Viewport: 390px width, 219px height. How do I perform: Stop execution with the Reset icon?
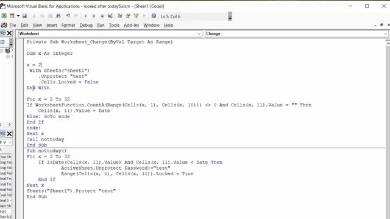(102, 16)
